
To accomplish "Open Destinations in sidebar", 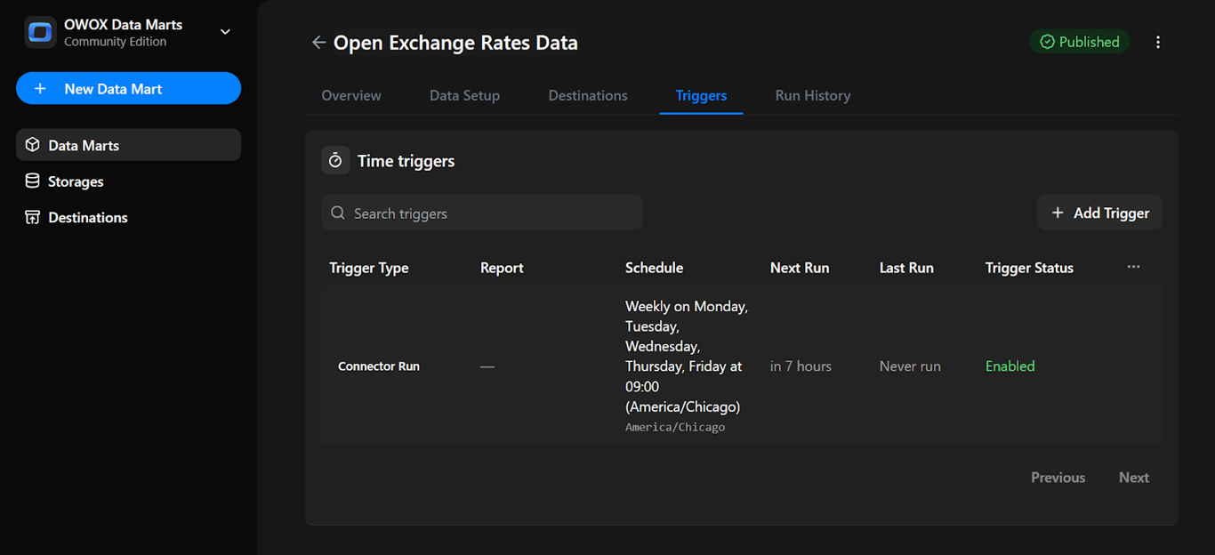I will click(x=128, y=217).
